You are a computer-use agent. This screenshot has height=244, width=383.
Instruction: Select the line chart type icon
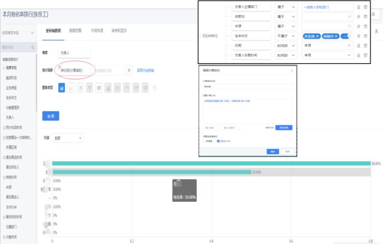71,87
